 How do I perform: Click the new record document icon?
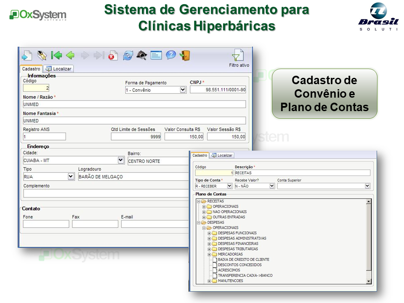click(27, 56)
